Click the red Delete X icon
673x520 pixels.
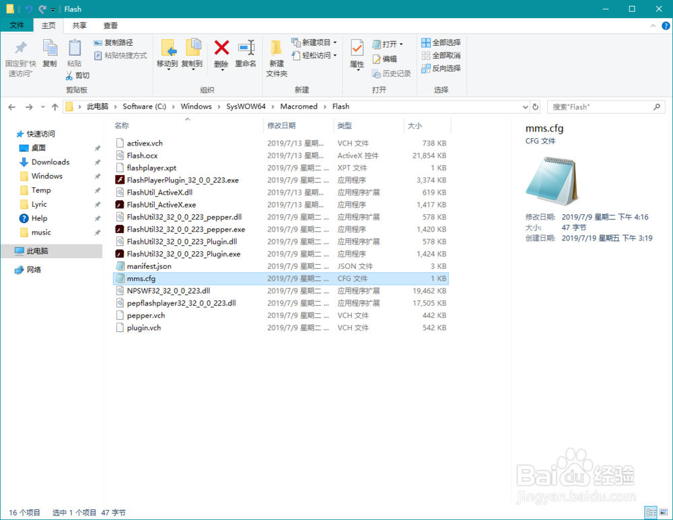click(x=221, y=47)
